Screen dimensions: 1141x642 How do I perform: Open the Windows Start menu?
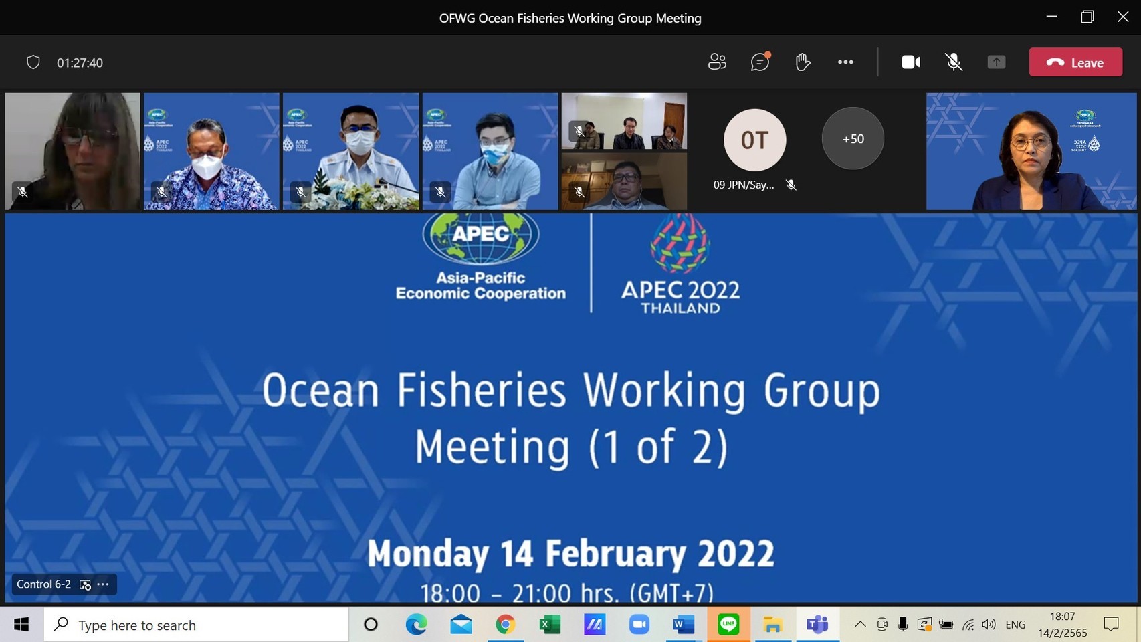[21, 625]
